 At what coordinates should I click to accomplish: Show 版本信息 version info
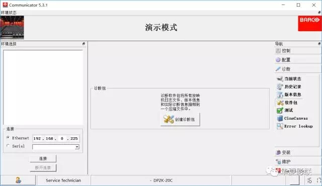click(x=289, y=95)
